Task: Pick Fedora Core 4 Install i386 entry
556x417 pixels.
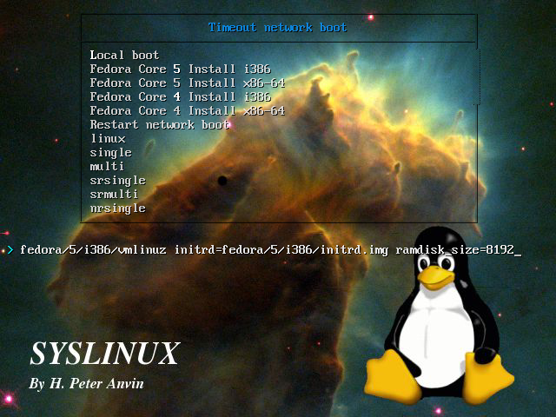Action: pos(180,96)
